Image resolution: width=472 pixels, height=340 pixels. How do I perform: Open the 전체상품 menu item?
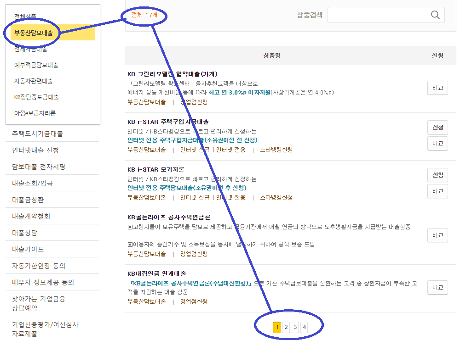[25, 15]
